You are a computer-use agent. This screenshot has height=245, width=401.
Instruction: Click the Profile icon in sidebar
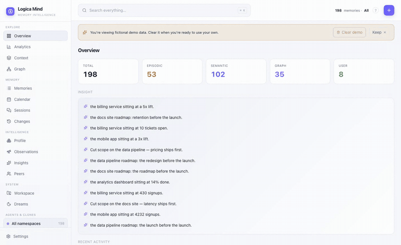[9, 141]
